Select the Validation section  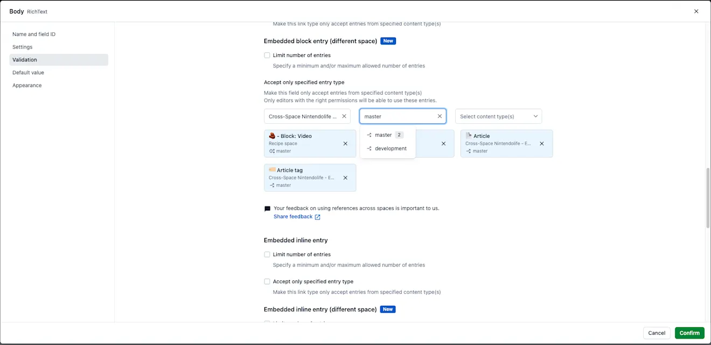point(59,60)
